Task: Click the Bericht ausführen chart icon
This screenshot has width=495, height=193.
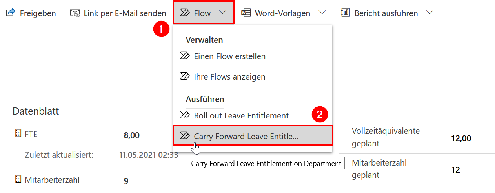Action: (346, 13)
